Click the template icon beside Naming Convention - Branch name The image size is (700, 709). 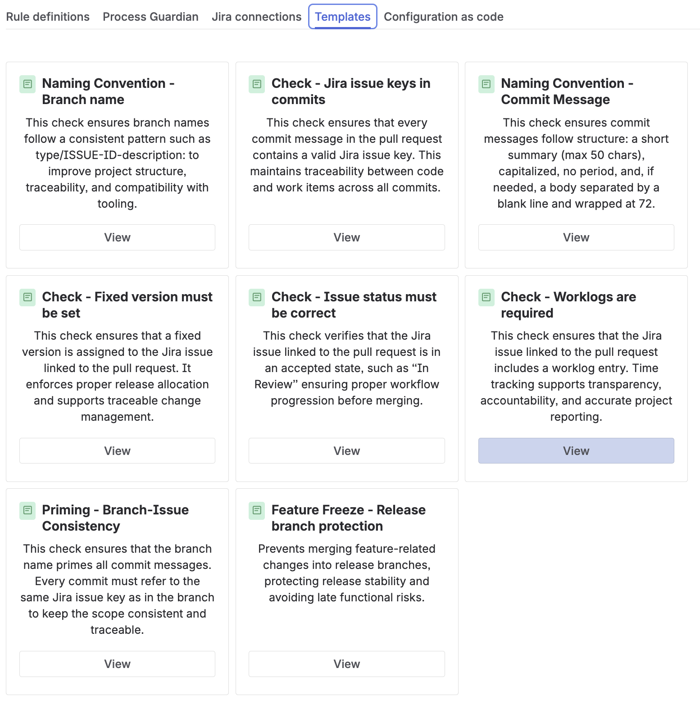point(27,84)
